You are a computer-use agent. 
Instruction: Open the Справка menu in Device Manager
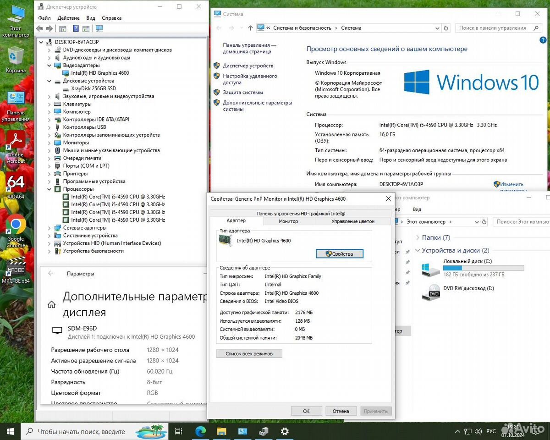coord(112,18)
